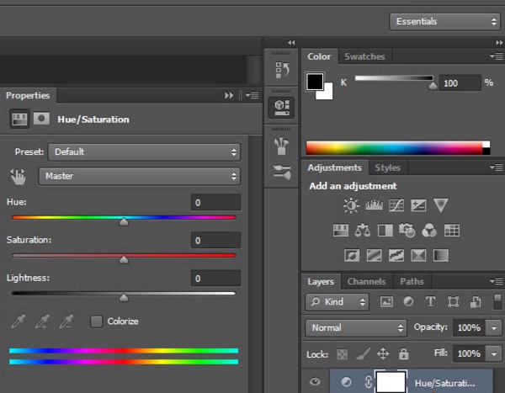Add a Color Balance adjustment

click(x=363, y=231)
